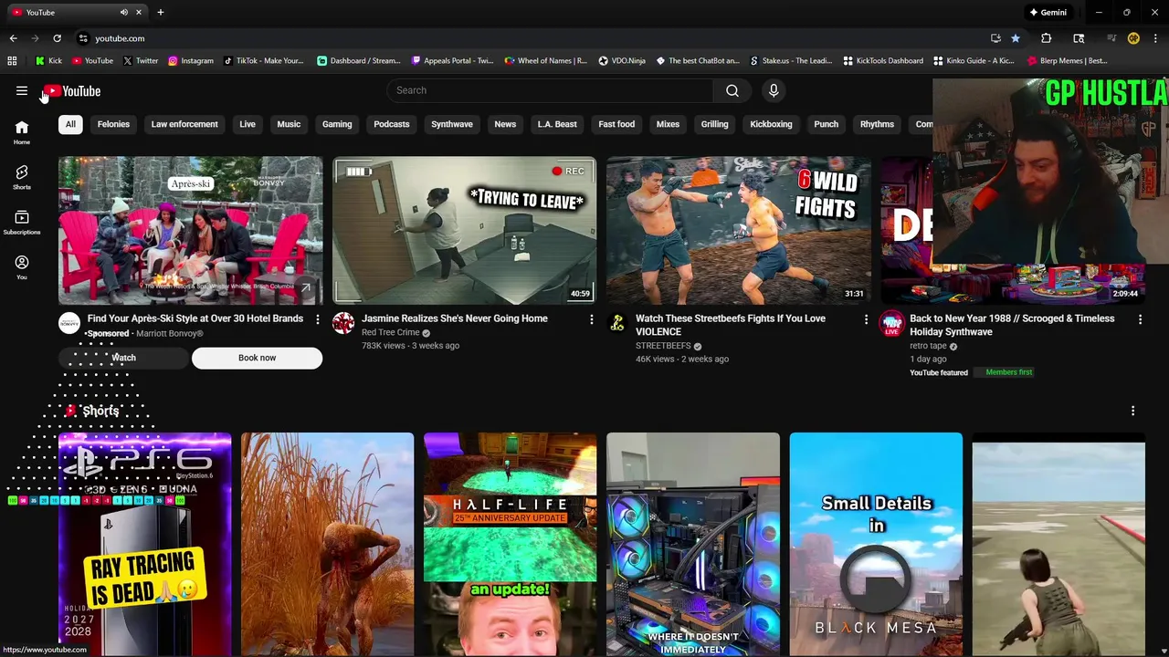
Task: Select the Kickboxing filter chip
Action: [771, 124]
